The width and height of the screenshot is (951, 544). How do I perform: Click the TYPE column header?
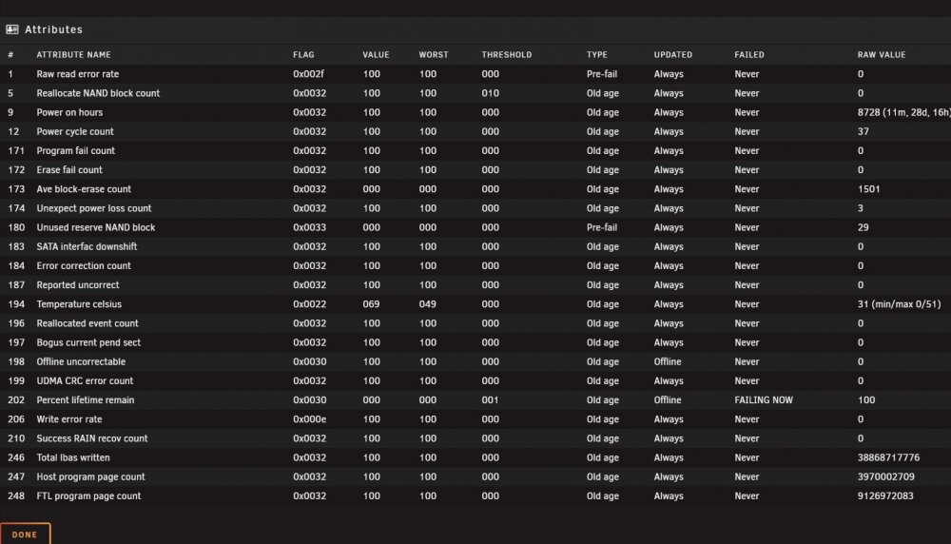[x=597, y=54]
